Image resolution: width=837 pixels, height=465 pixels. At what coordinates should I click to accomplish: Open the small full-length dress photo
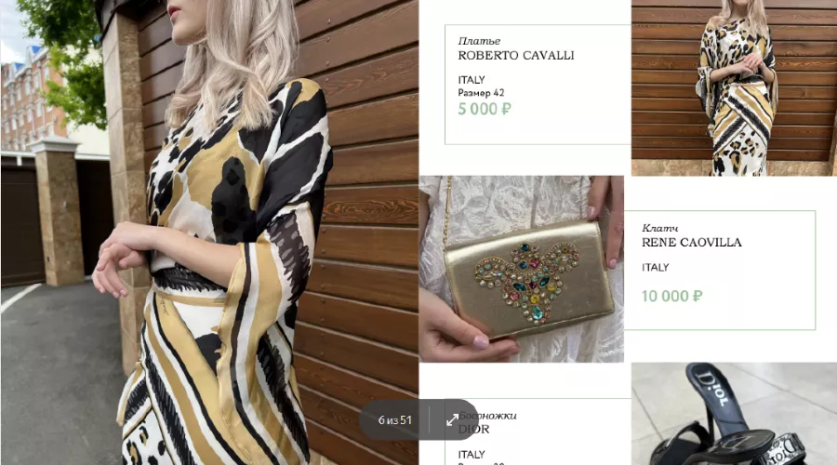(734, 87)
